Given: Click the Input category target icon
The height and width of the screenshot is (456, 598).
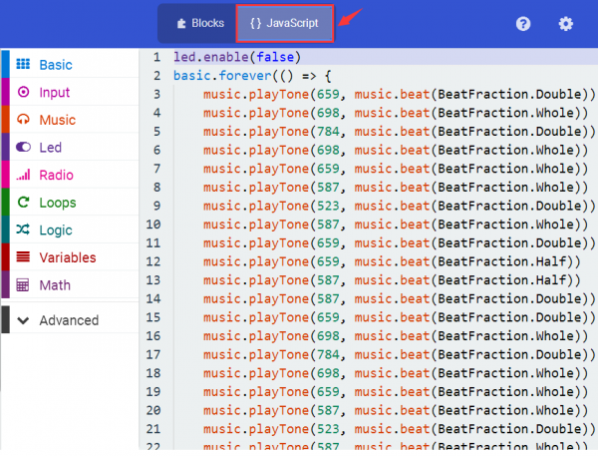Looking at the screenshot, I should click(23, 93).
